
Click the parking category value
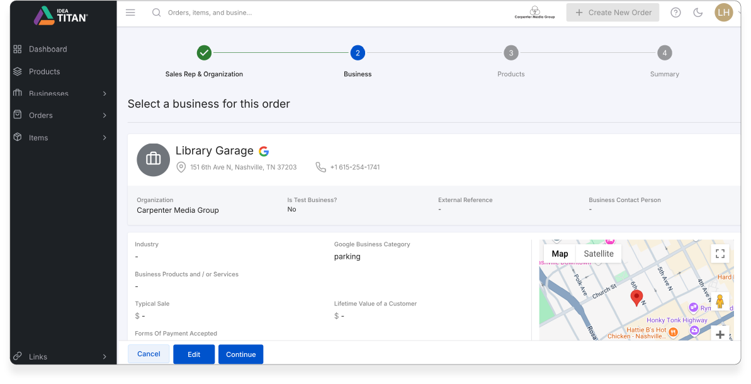click(347, 257)
